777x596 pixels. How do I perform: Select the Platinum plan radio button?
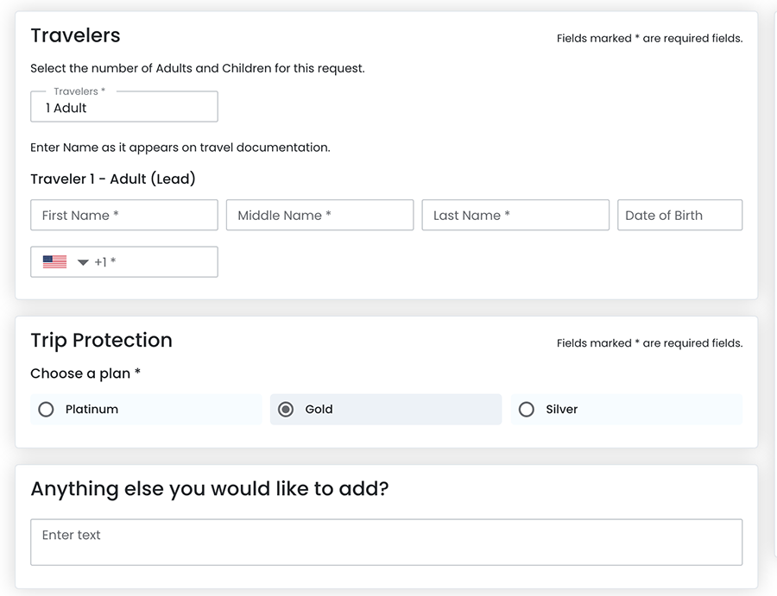[x=47, y=410]
